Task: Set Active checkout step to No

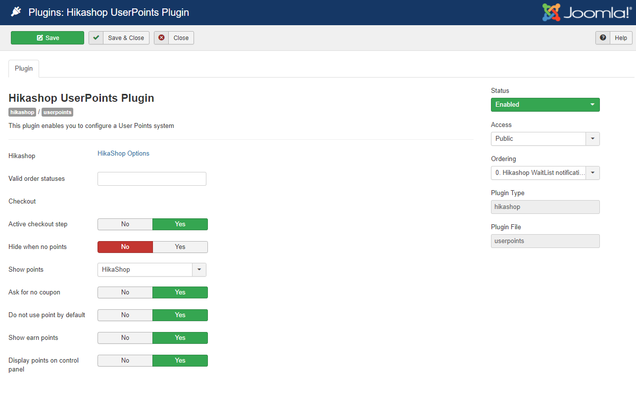Action: (125, 224)
